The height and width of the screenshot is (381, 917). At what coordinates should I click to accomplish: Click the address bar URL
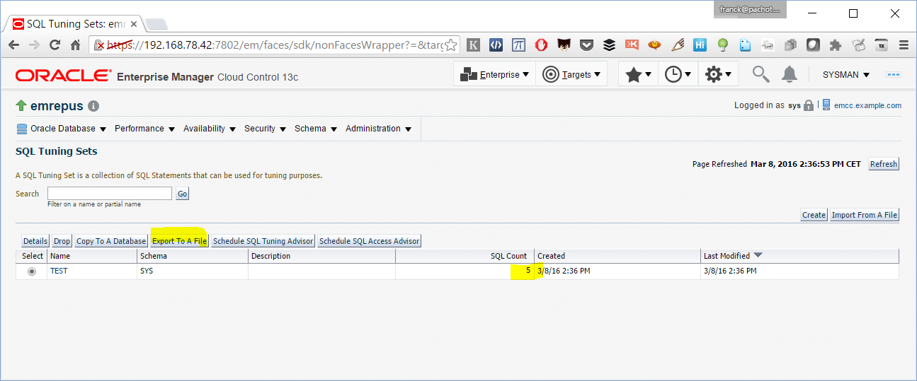tap(276, 45)
